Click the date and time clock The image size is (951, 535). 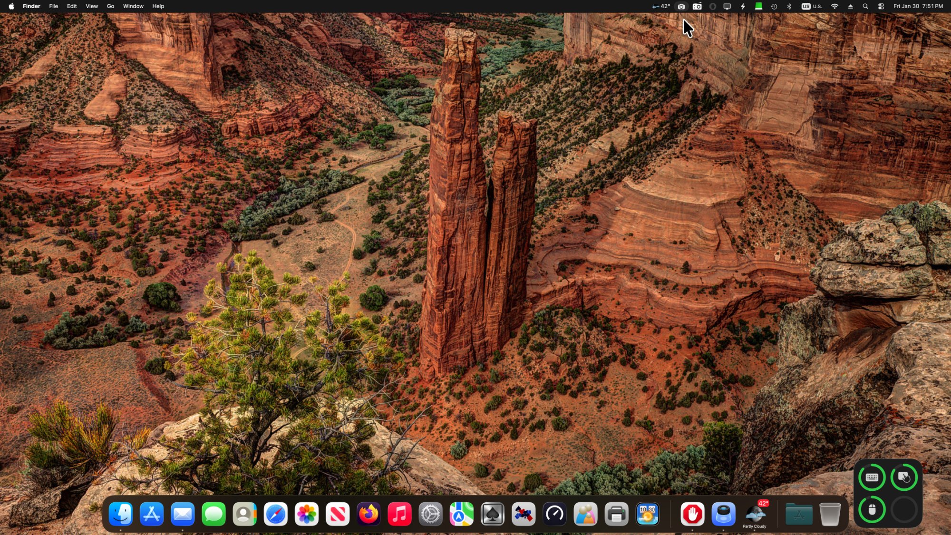pyautogui.click(x=918, y=6)
